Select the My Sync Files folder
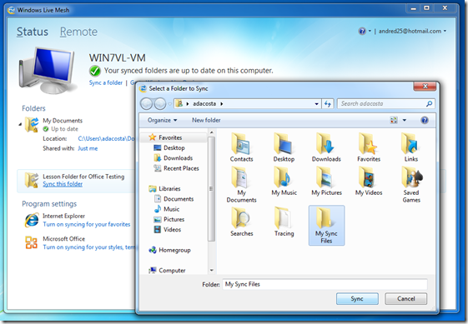 pyautogui.click(x=326, y=226)
